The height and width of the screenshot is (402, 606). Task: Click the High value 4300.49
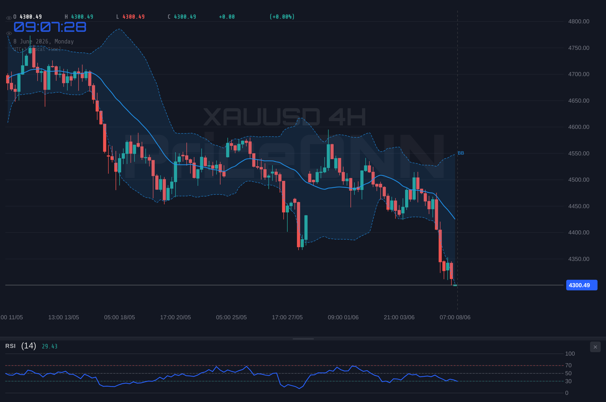click(x=82, y=17)
